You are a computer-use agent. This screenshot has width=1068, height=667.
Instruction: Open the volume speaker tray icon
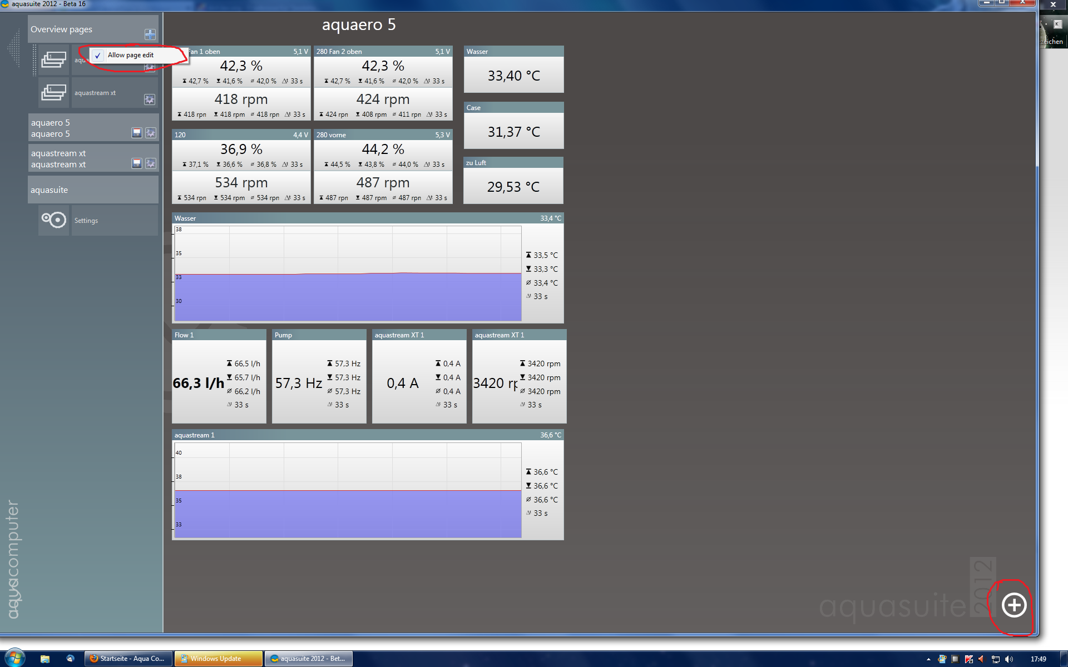click(1009, 659)
